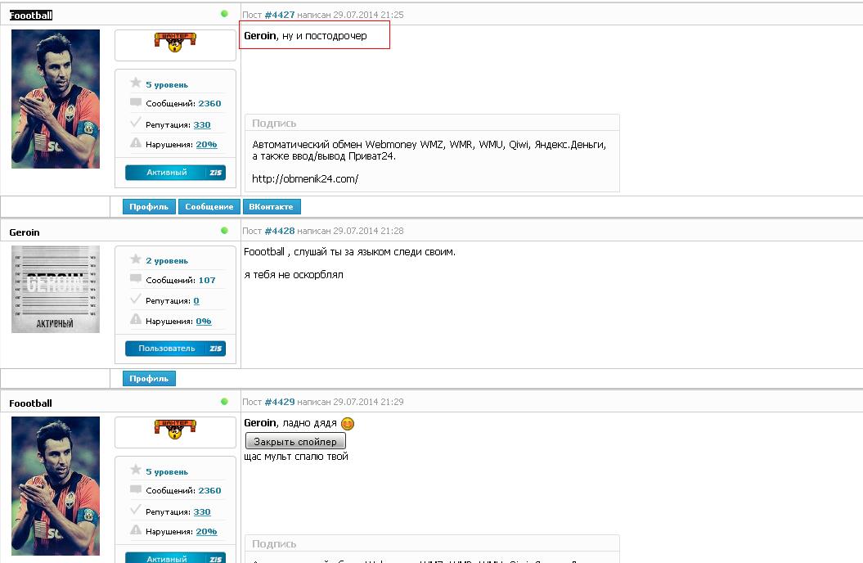Image resolution: width=863 pixels, height=563 pixels.
Task: Click message count 2360 in post #4427
Action: tap(209, 103)
